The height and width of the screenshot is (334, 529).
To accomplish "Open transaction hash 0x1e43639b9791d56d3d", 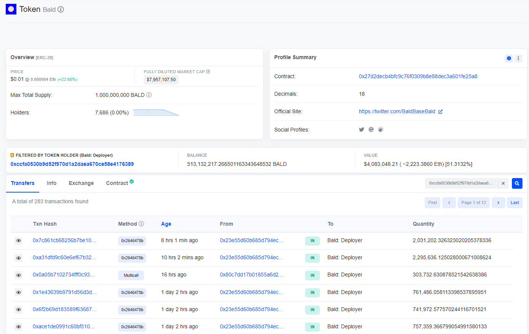I will tap(64, 292).
